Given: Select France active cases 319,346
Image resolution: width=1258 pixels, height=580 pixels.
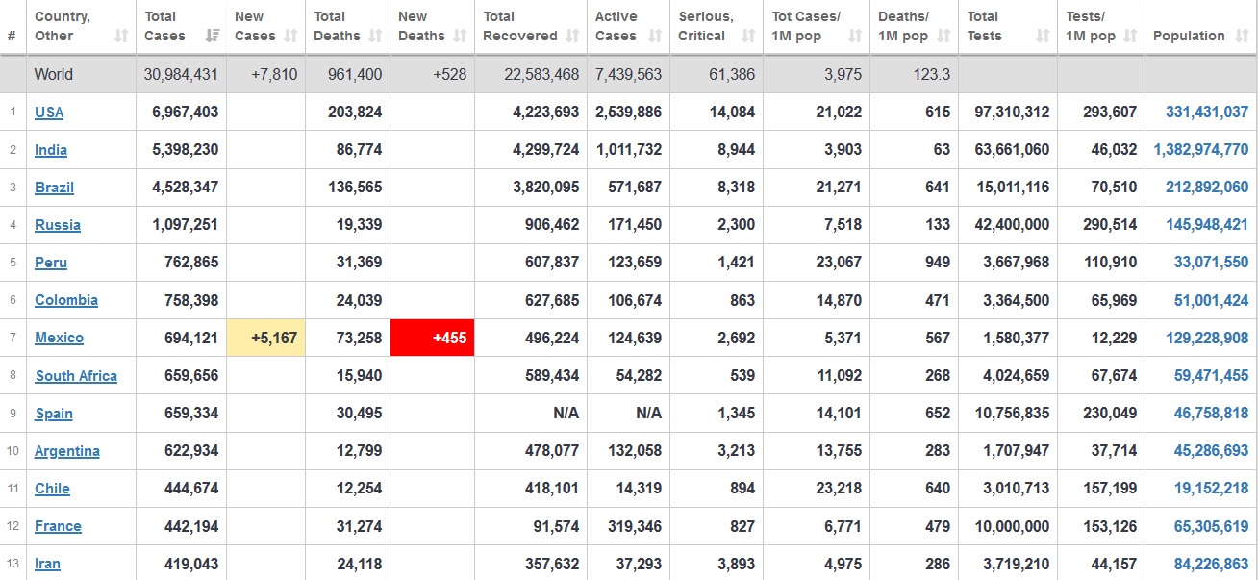Looking at the screenshot, I should click(634, 526).
